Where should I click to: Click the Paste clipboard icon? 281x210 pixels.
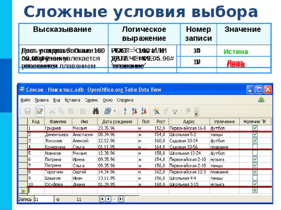click(x=71, y=111)
